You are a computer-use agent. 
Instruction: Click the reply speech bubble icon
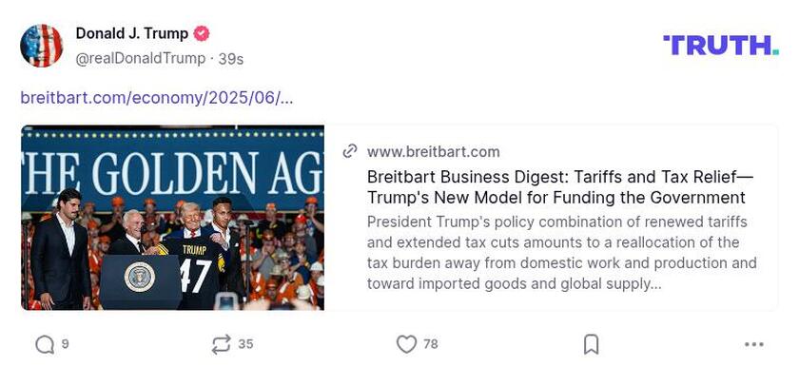tap(44, 344)
